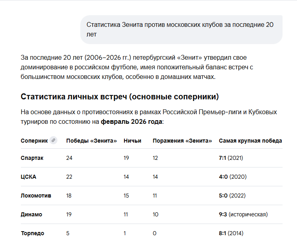
Task: Select Динамо losses value 10
Action: [x=155, y=214]
